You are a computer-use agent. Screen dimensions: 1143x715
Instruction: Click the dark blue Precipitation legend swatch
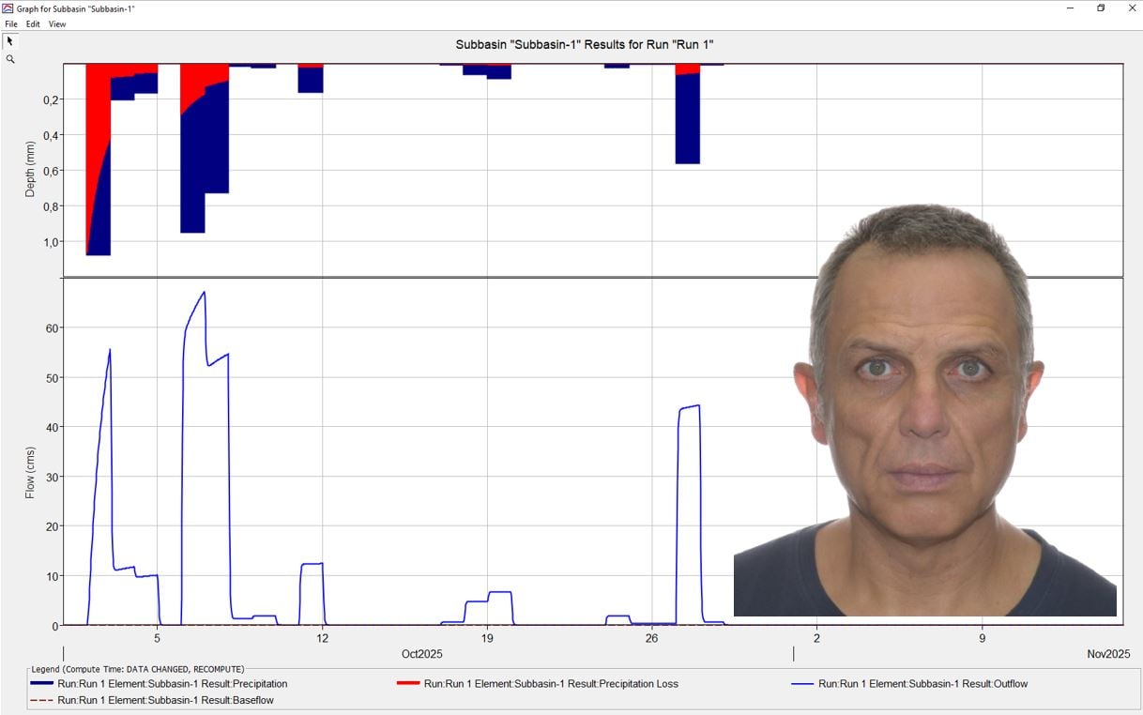42,684
